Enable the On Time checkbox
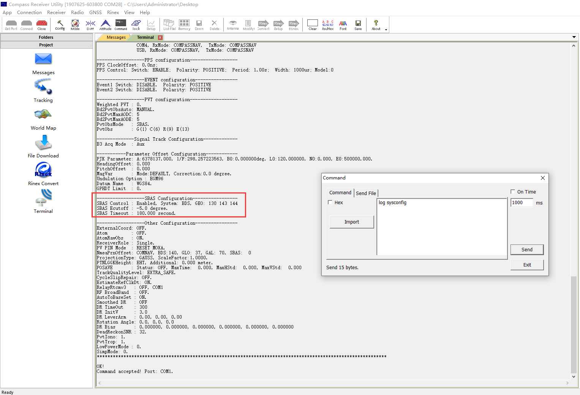The height and width of the screenshot is (395, 580). click(x=513, y=192)
